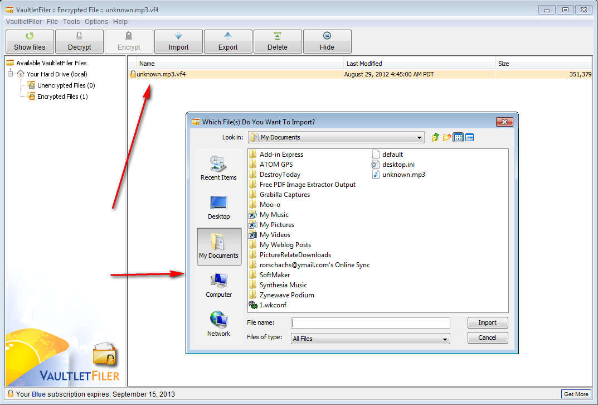
Task: Open the Tools menu
Action: coord(71,22)
